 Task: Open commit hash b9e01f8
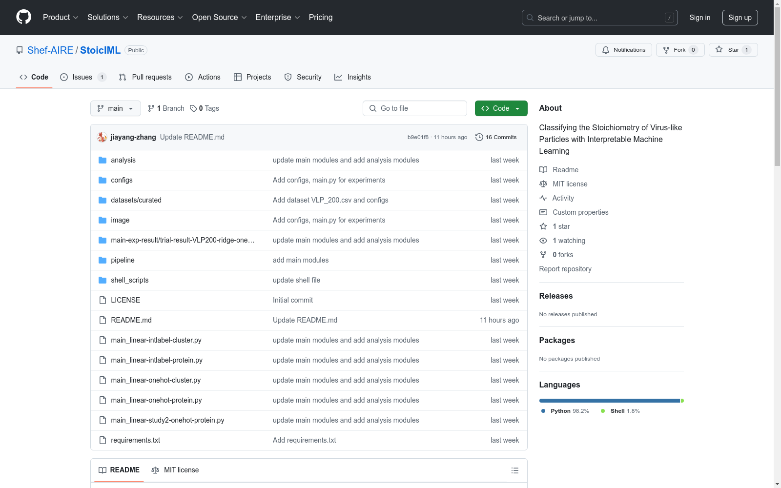tap(418, 137)
